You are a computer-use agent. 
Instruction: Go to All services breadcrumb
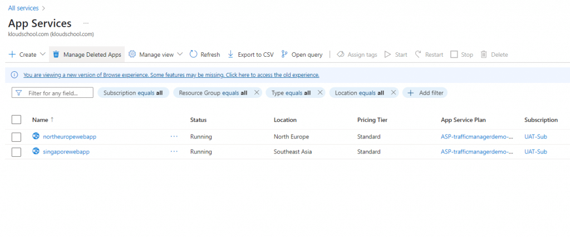(x=23, y=8)
